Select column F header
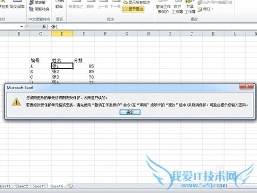This screenshot has width=257, height=193. 105,33
